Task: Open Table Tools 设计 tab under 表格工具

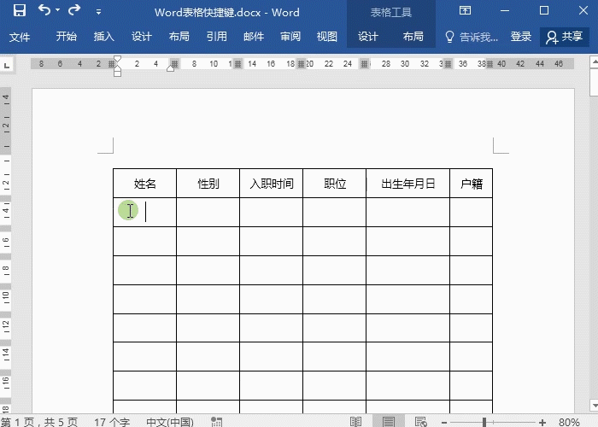Action: [x=367, y=37]
